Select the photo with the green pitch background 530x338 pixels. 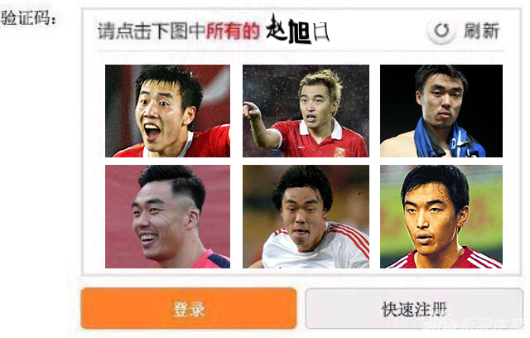pos(441,217)
